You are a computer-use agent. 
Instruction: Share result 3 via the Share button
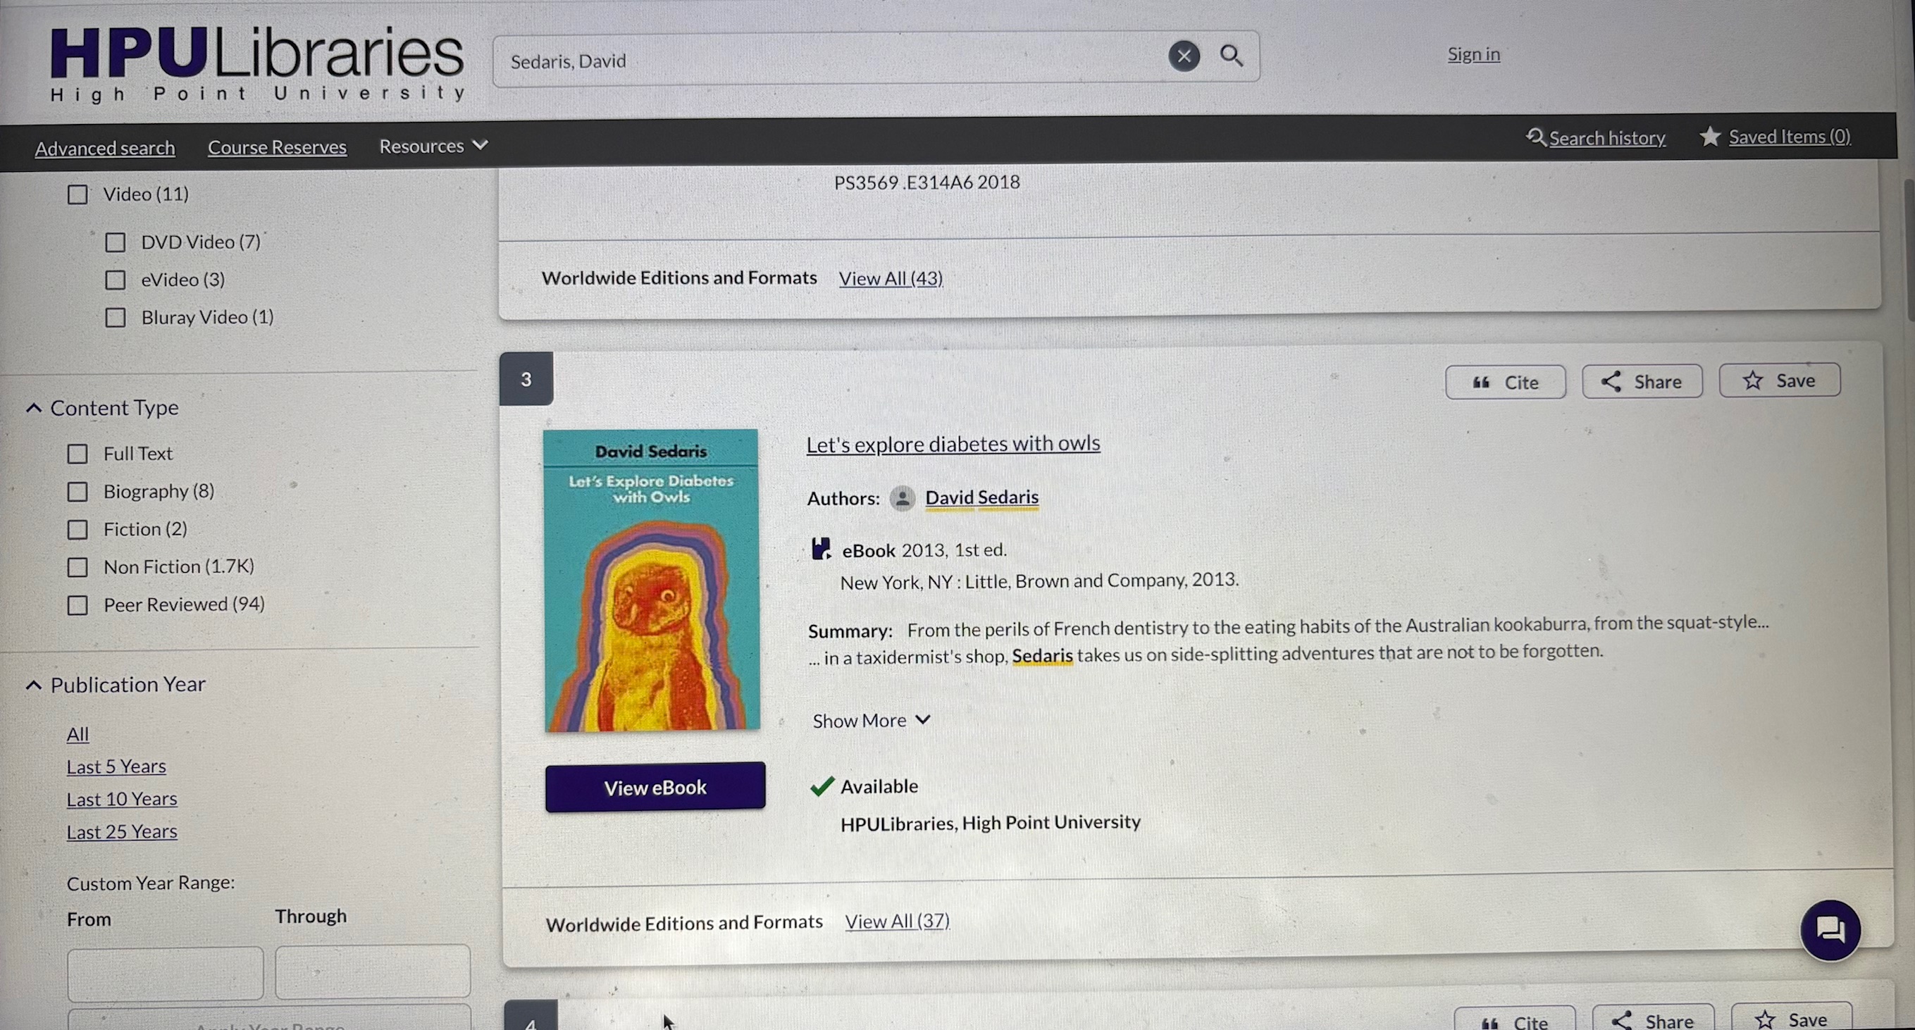click(x=1642, y=381)
